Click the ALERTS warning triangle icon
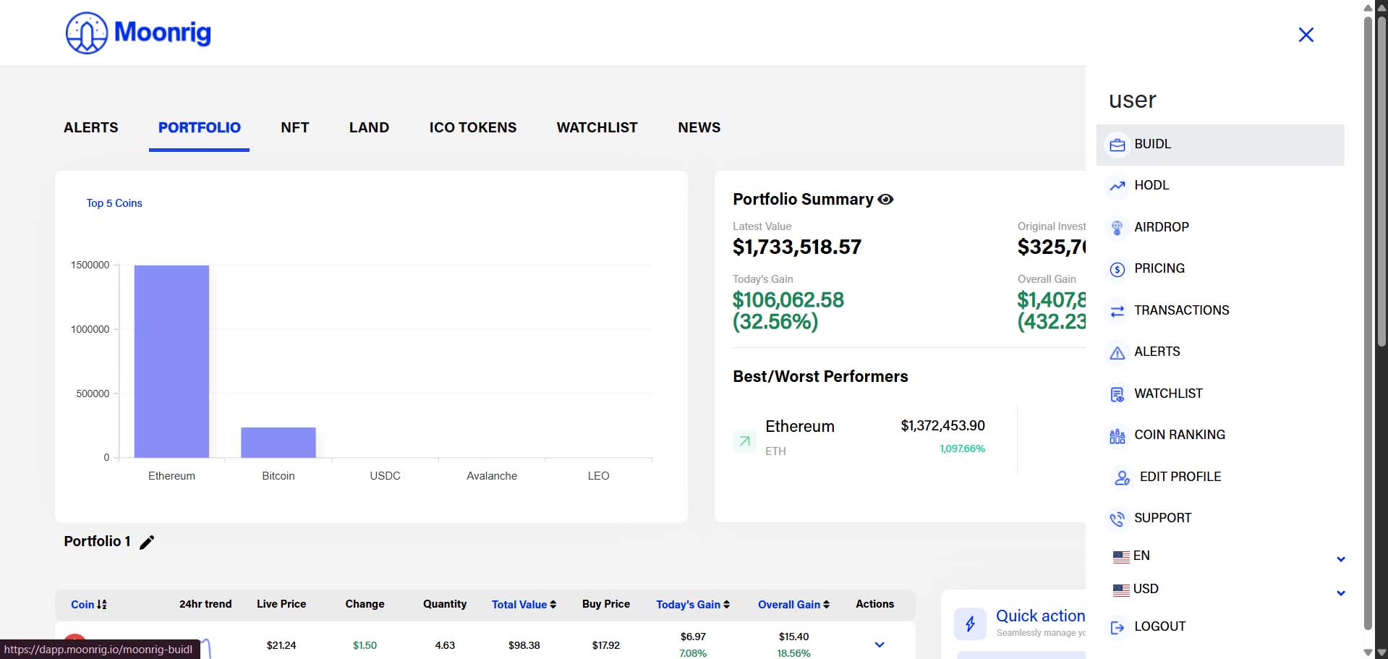Viewport: 1388px width, 659px height. point(1117,352)
